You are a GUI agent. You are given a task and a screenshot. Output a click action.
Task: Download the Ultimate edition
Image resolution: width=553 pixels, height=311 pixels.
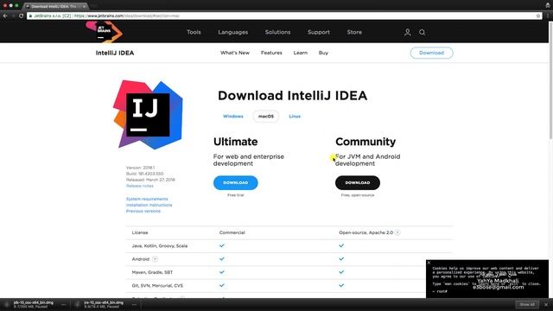click(236, 182)
